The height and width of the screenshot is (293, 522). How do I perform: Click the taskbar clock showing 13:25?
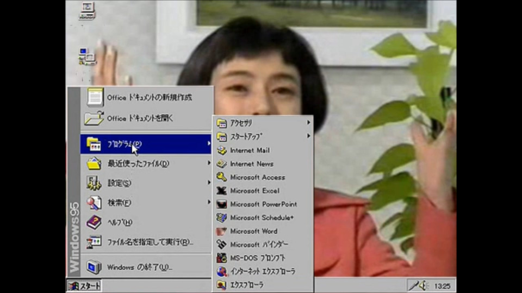[x=442, y=286]
